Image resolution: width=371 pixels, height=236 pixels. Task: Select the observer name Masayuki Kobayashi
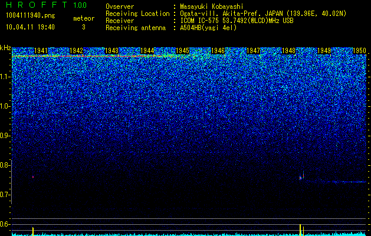tap(212, 6)
